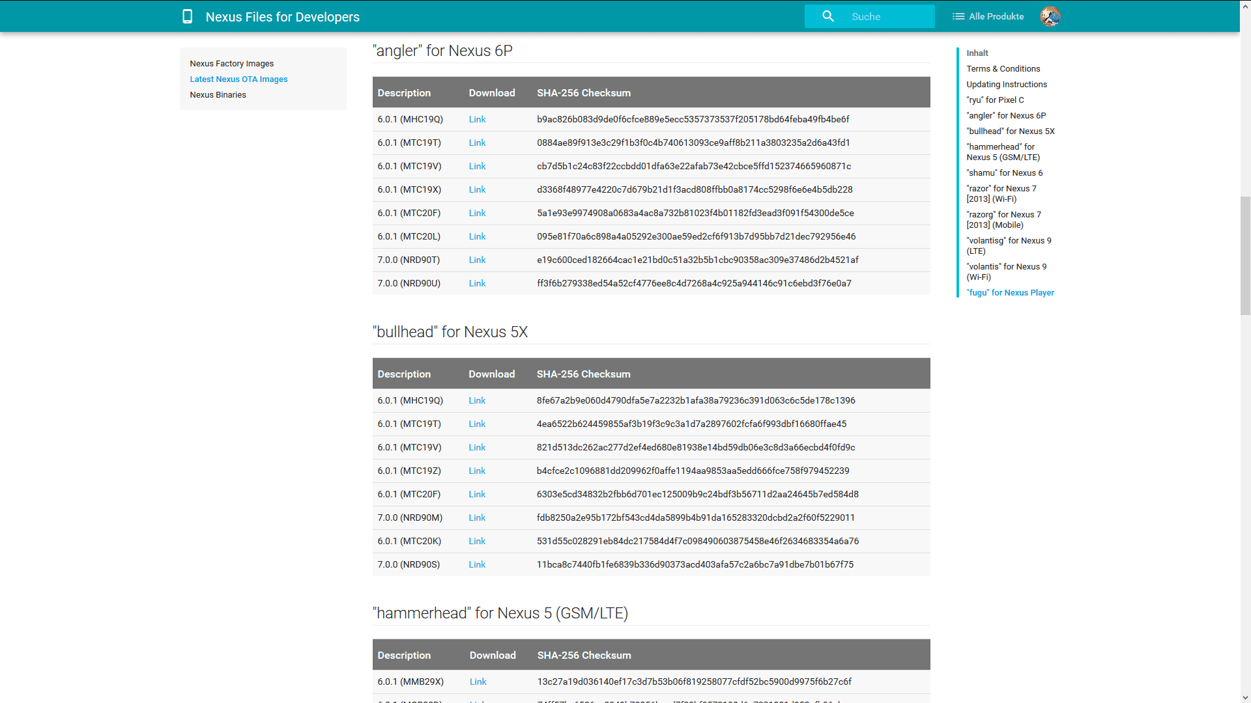The width and height of the screenshot is (1251, 703).
Task: Download bullhead 6.0.1 (MTC19Z) Link
Action: pos(477,471)
